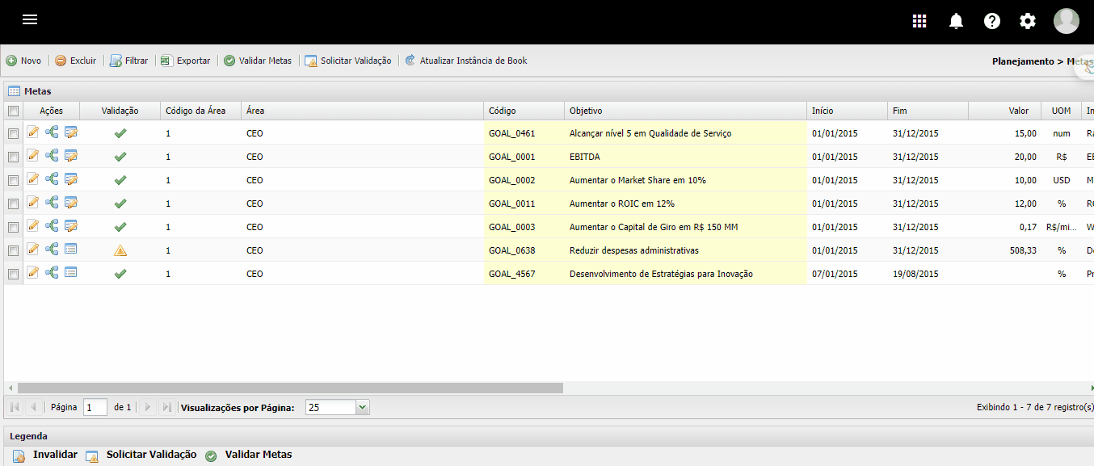The width and height of the screenshot is (1094, 466).
Task: Open the hamburger navigation menu
Action: point(30,20)
